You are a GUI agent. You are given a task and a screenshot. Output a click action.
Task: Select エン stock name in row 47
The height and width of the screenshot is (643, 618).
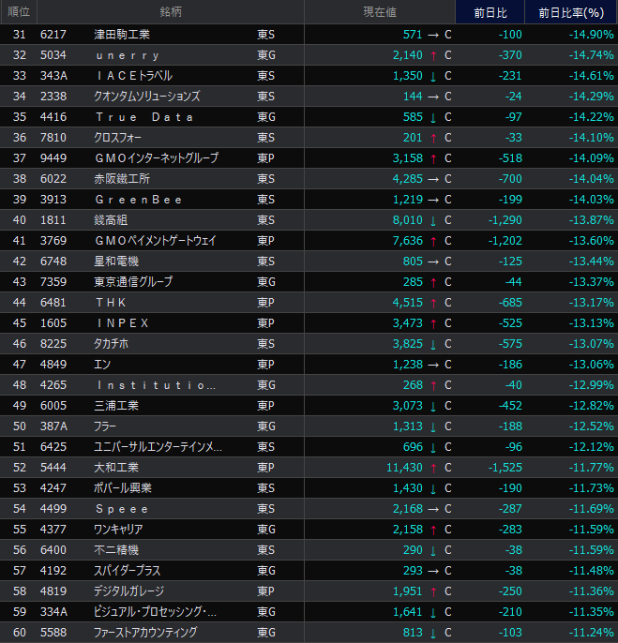102,365
